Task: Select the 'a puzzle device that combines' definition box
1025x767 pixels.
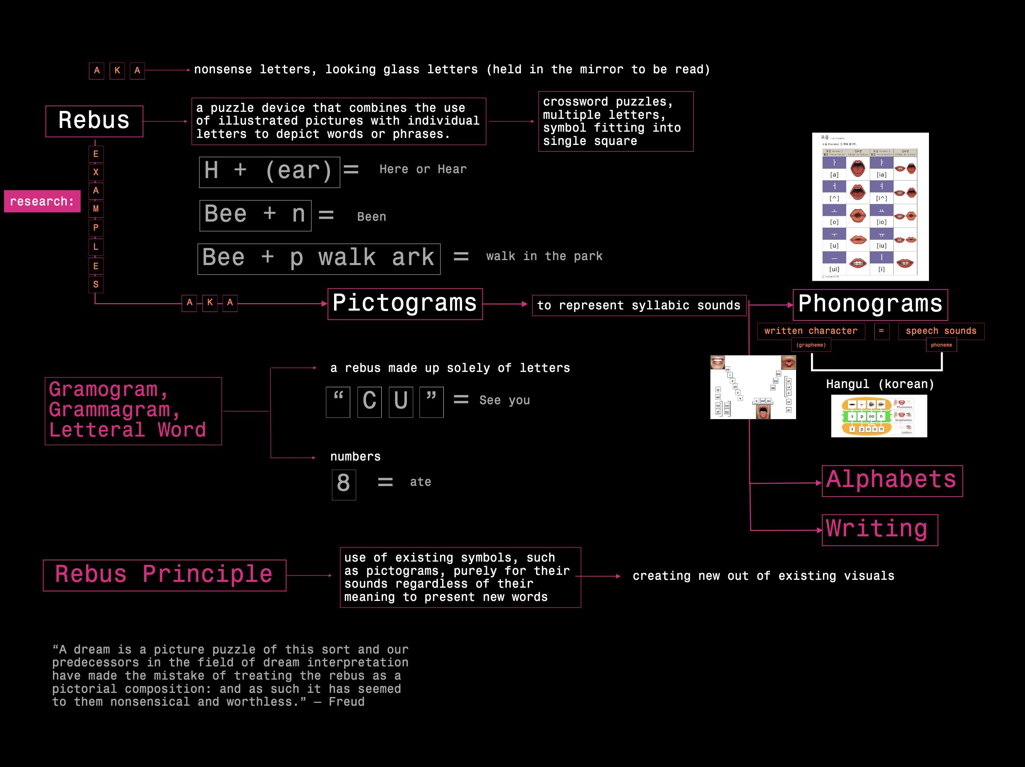Action: pos(339,121)
